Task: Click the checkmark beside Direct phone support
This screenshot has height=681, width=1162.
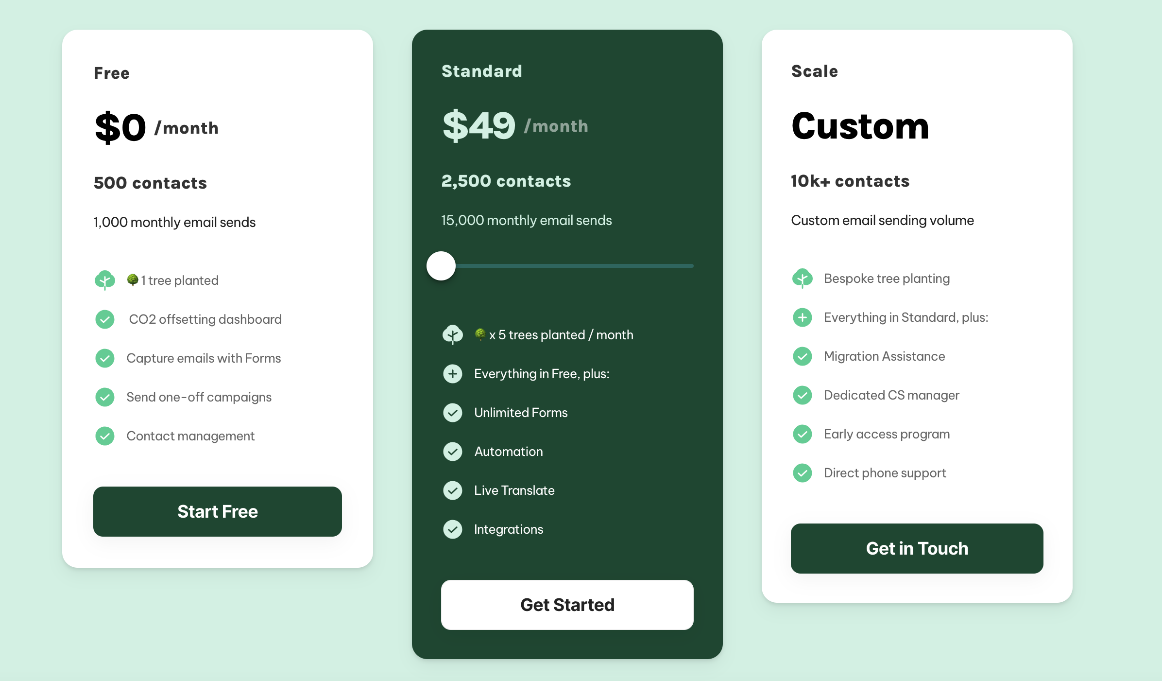Action: [x=803, y=473]
